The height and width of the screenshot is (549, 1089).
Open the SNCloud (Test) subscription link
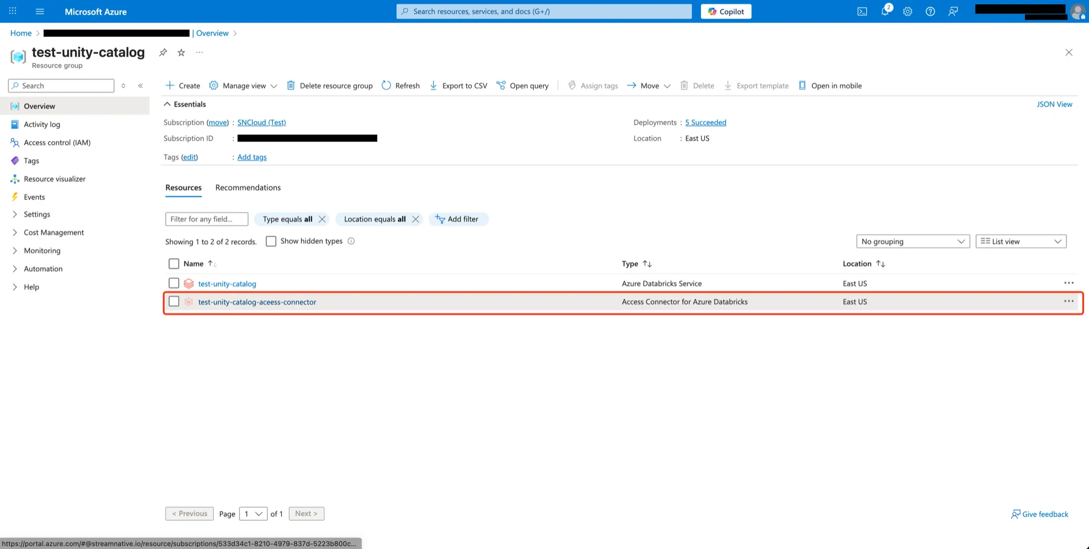(261, 123)
